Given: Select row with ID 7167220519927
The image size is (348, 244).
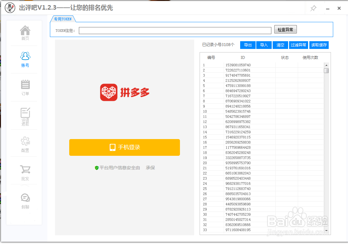Looking at the screenshot, I should click(262, 96).
